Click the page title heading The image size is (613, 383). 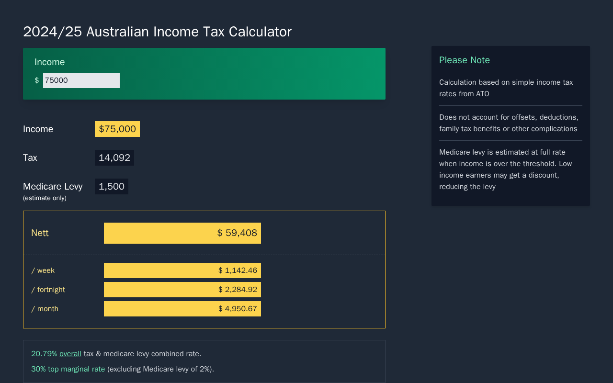point(157,32)
